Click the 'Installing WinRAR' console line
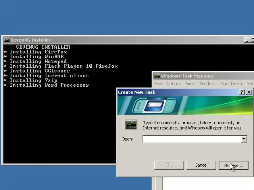The width and height of the screenshot is (254, 190). (x=34, y=57)
